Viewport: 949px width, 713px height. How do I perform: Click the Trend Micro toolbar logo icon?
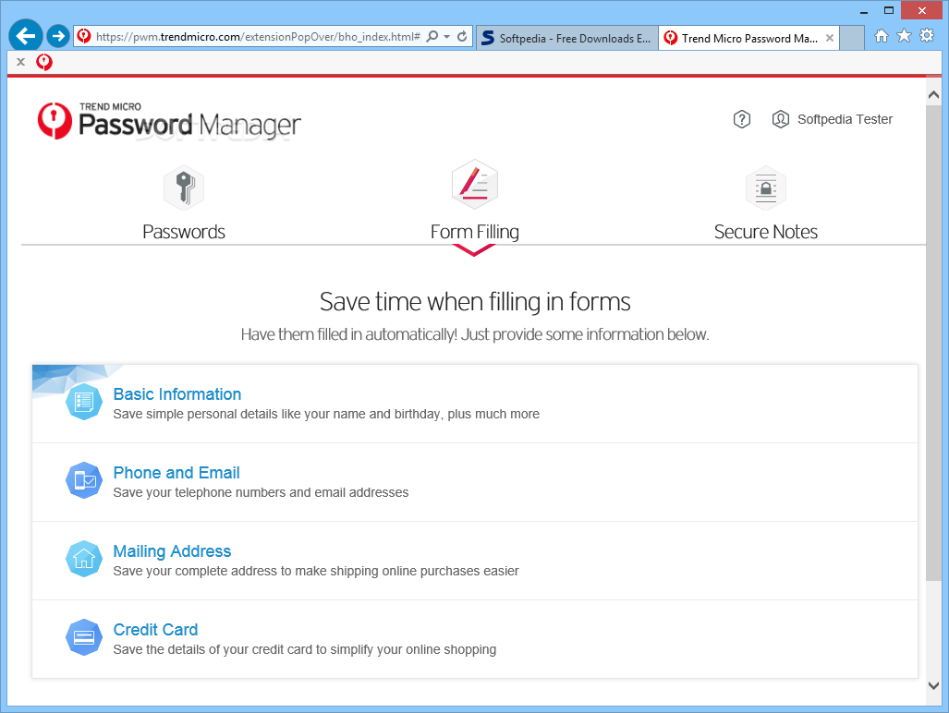pos(44,62)
